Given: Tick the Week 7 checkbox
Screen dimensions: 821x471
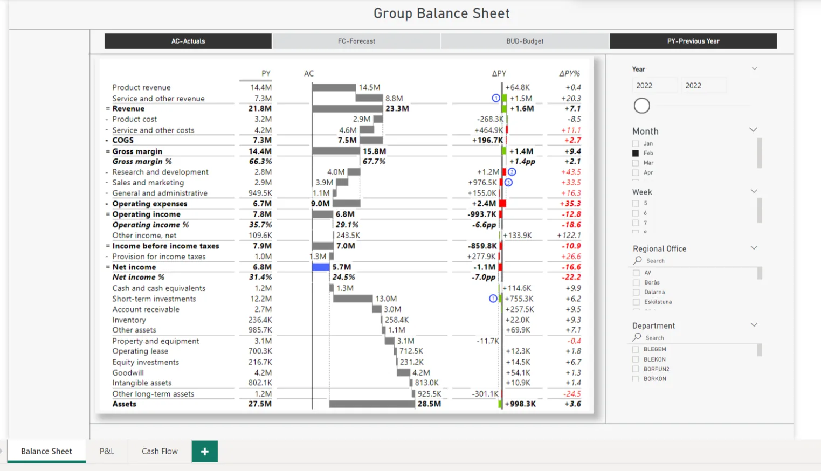Looking at the screenshot, I should tap(636, 223).
